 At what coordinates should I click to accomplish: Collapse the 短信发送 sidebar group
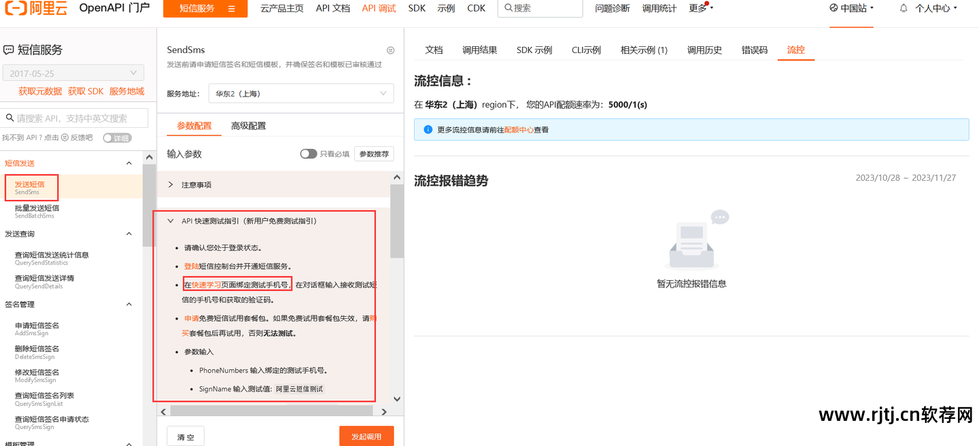click(x=129, y=163)
